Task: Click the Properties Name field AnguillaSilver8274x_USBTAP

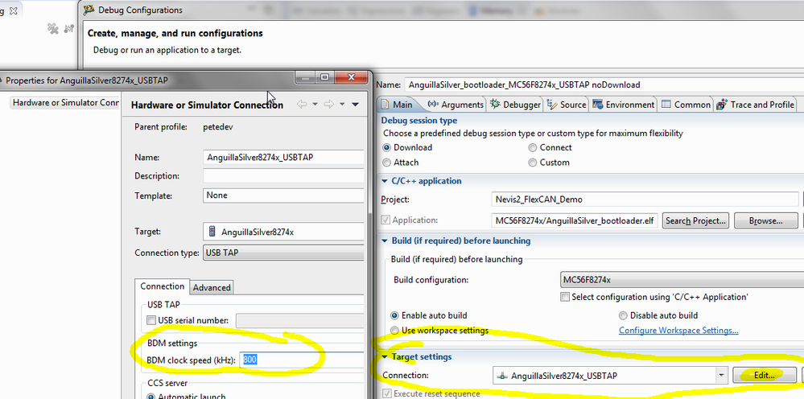Action: (x=283, y=157)
